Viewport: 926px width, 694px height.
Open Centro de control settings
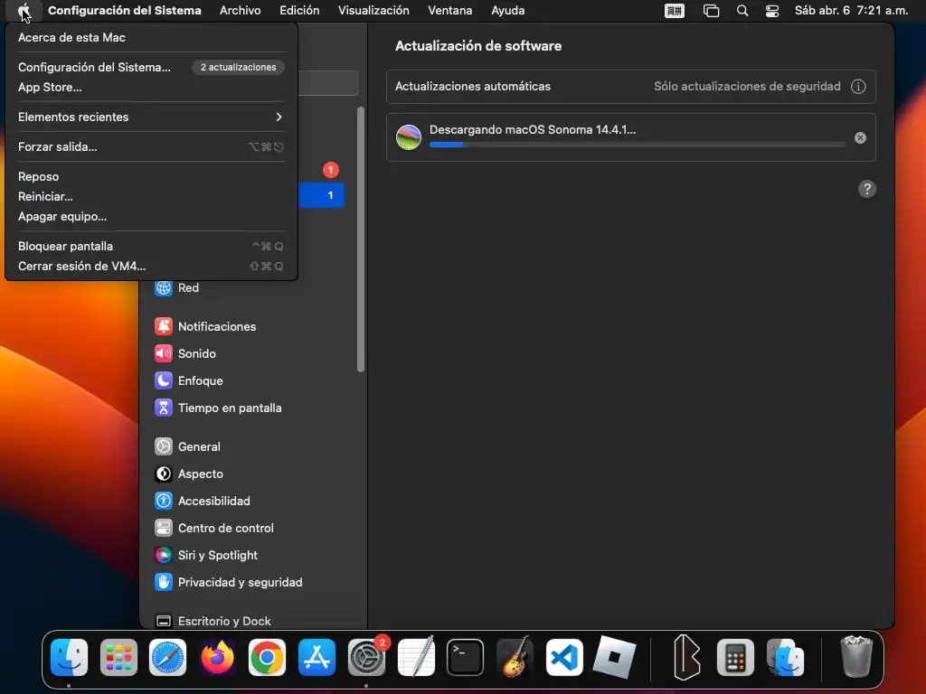coord(213,528)
